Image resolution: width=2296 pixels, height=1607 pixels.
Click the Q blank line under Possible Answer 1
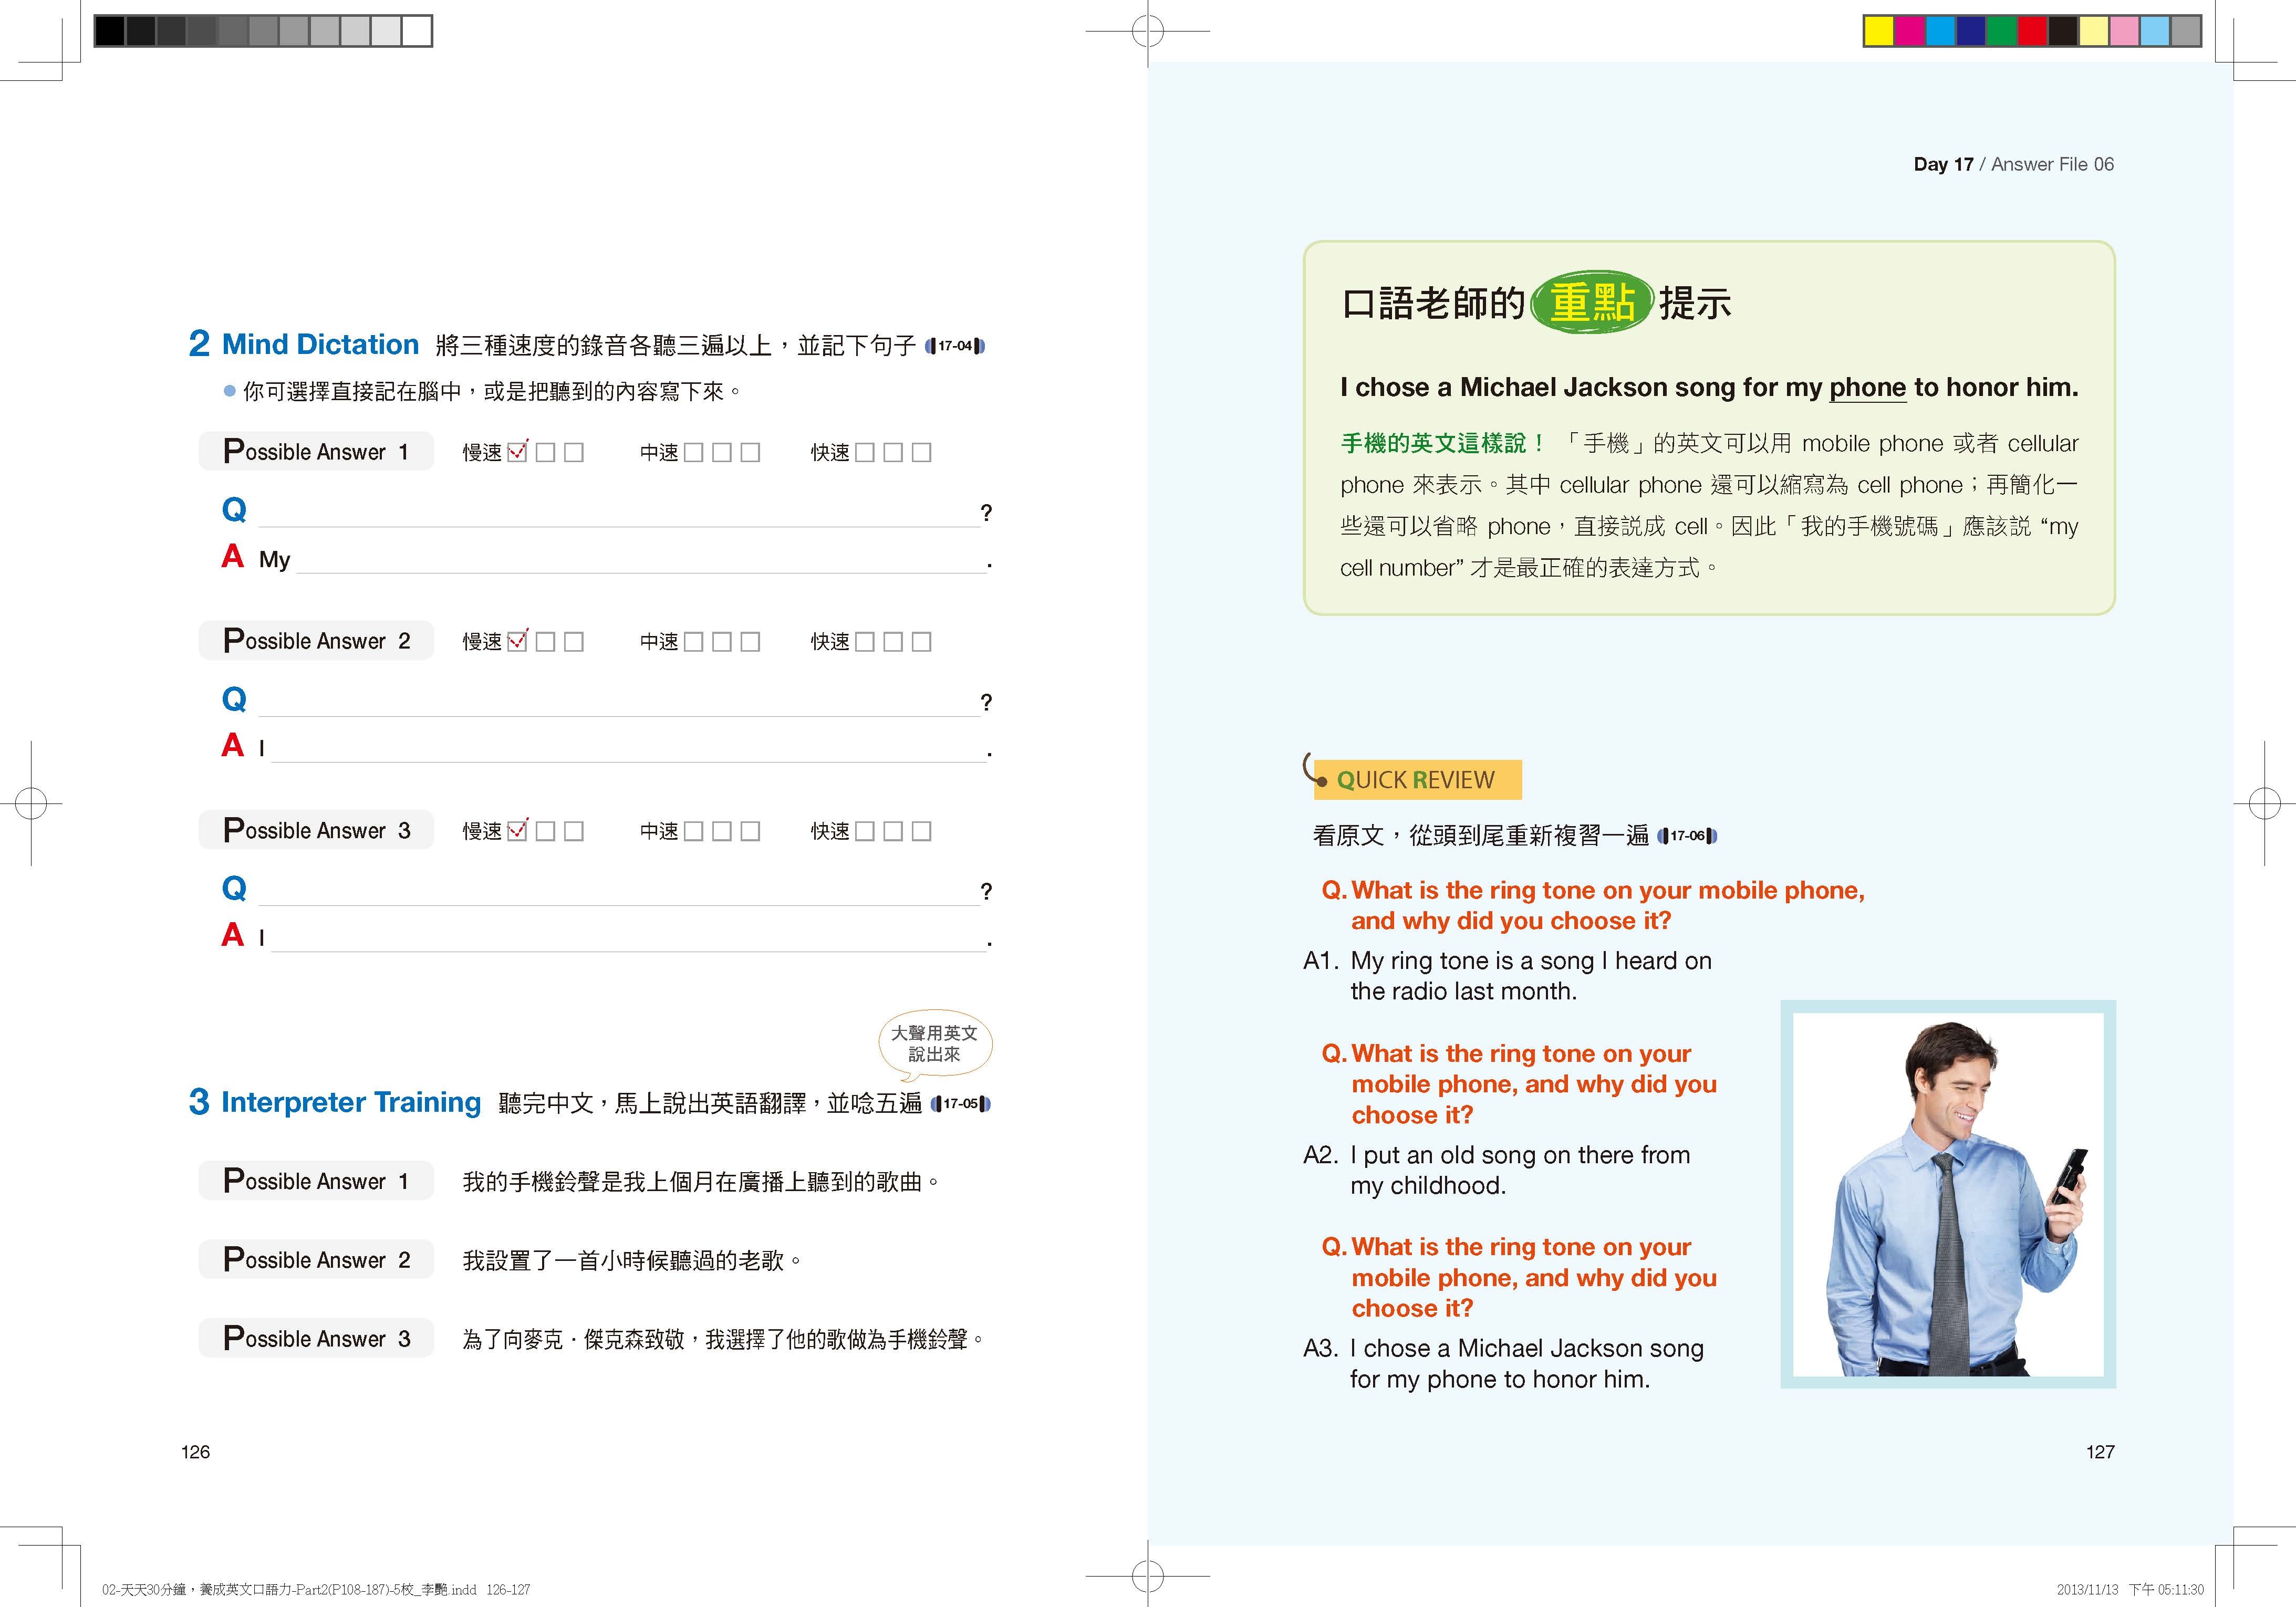pyautogui.click(x=619, y=513)
